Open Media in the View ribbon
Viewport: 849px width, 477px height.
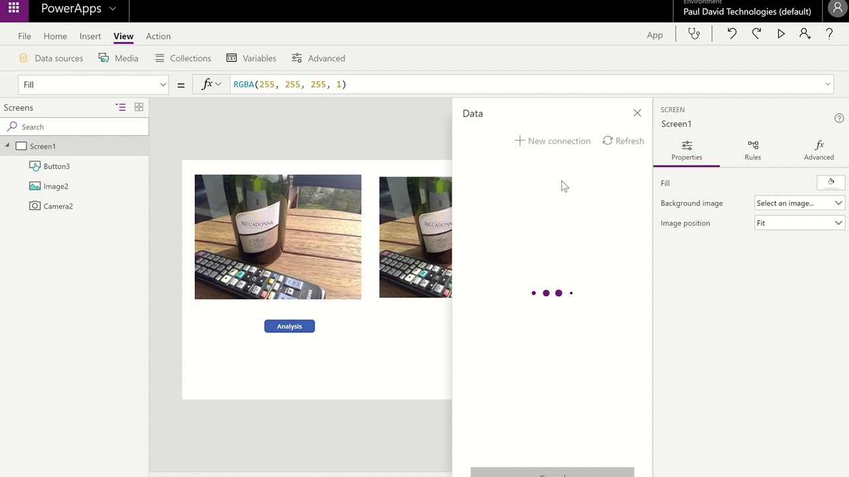(x=118, y=58)
